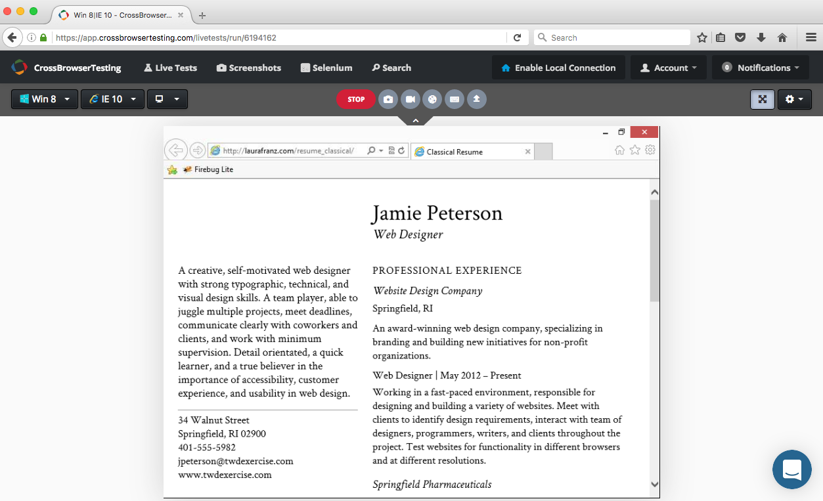Take a snapshot with the camera icon
Image resolution: width=823 pixels, height=501 pixels.
point(388,99)
